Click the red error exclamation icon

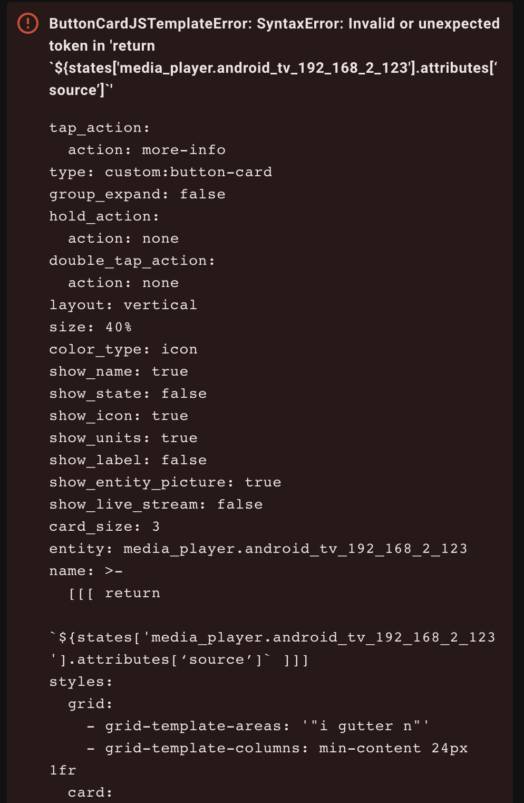[x=27, y=23]
